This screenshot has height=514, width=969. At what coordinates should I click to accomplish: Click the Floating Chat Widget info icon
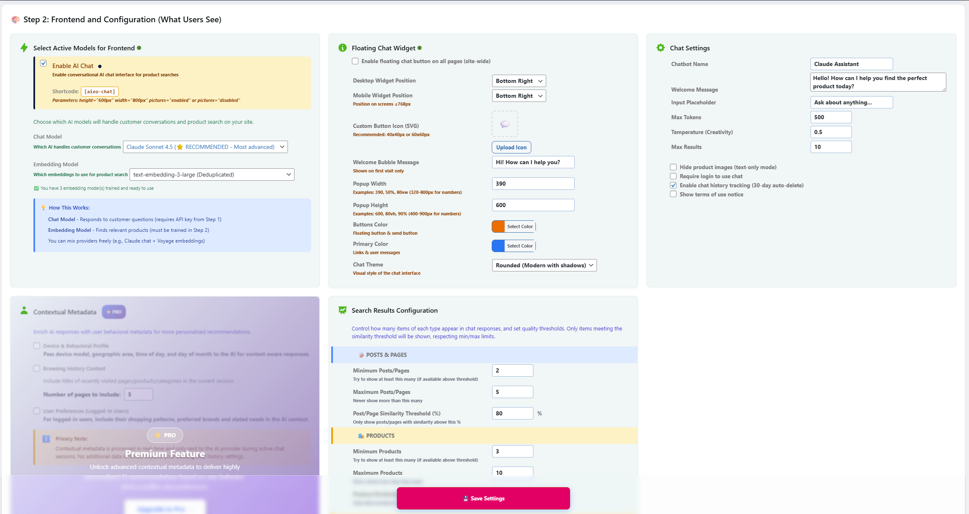[x=342, y=48]
